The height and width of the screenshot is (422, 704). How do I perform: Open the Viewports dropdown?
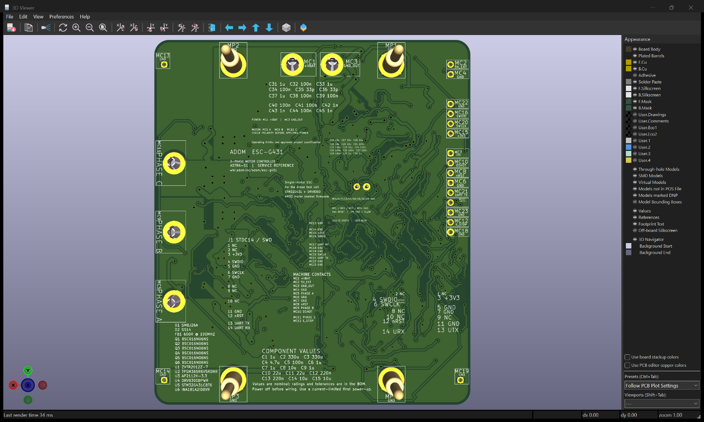(662, 404)
